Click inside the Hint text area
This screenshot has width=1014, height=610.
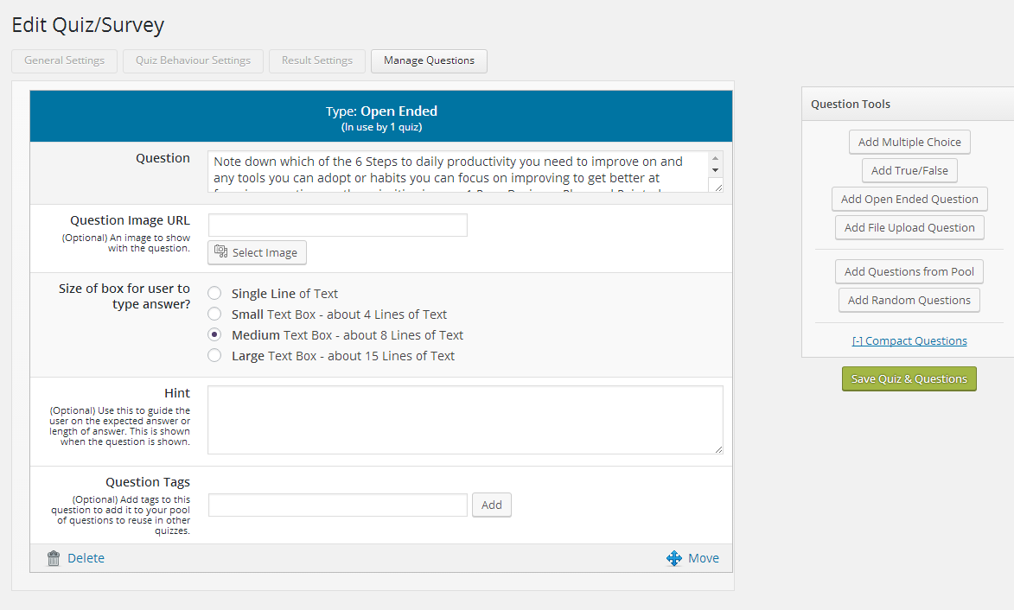466,420
